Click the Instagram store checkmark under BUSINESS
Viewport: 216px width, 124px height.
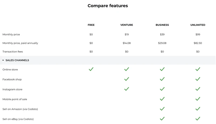162,89
